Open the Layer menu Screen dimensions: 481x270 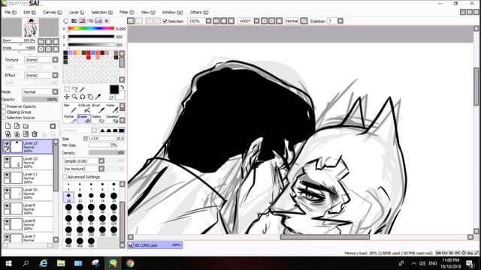pos(77,12)
